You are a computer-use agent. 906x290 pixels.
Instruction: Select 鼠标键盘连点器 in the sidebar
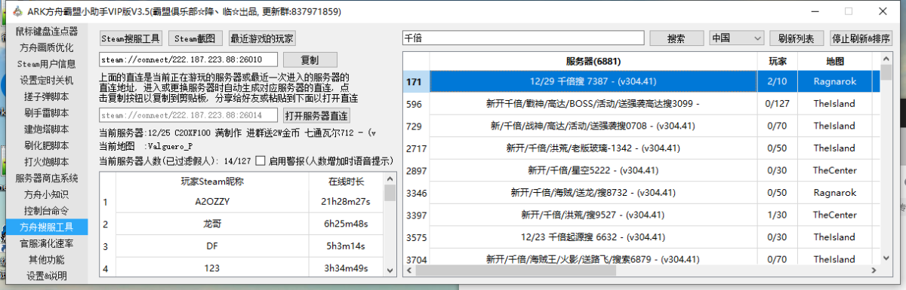pyautogui.click(x=47, y=32)
